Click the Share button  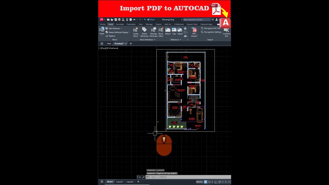[151, 20]
